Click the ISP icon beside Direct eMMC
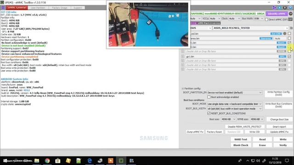Viewport: 294px width, 165px height. pyautogui.click(x=290, y=19)
